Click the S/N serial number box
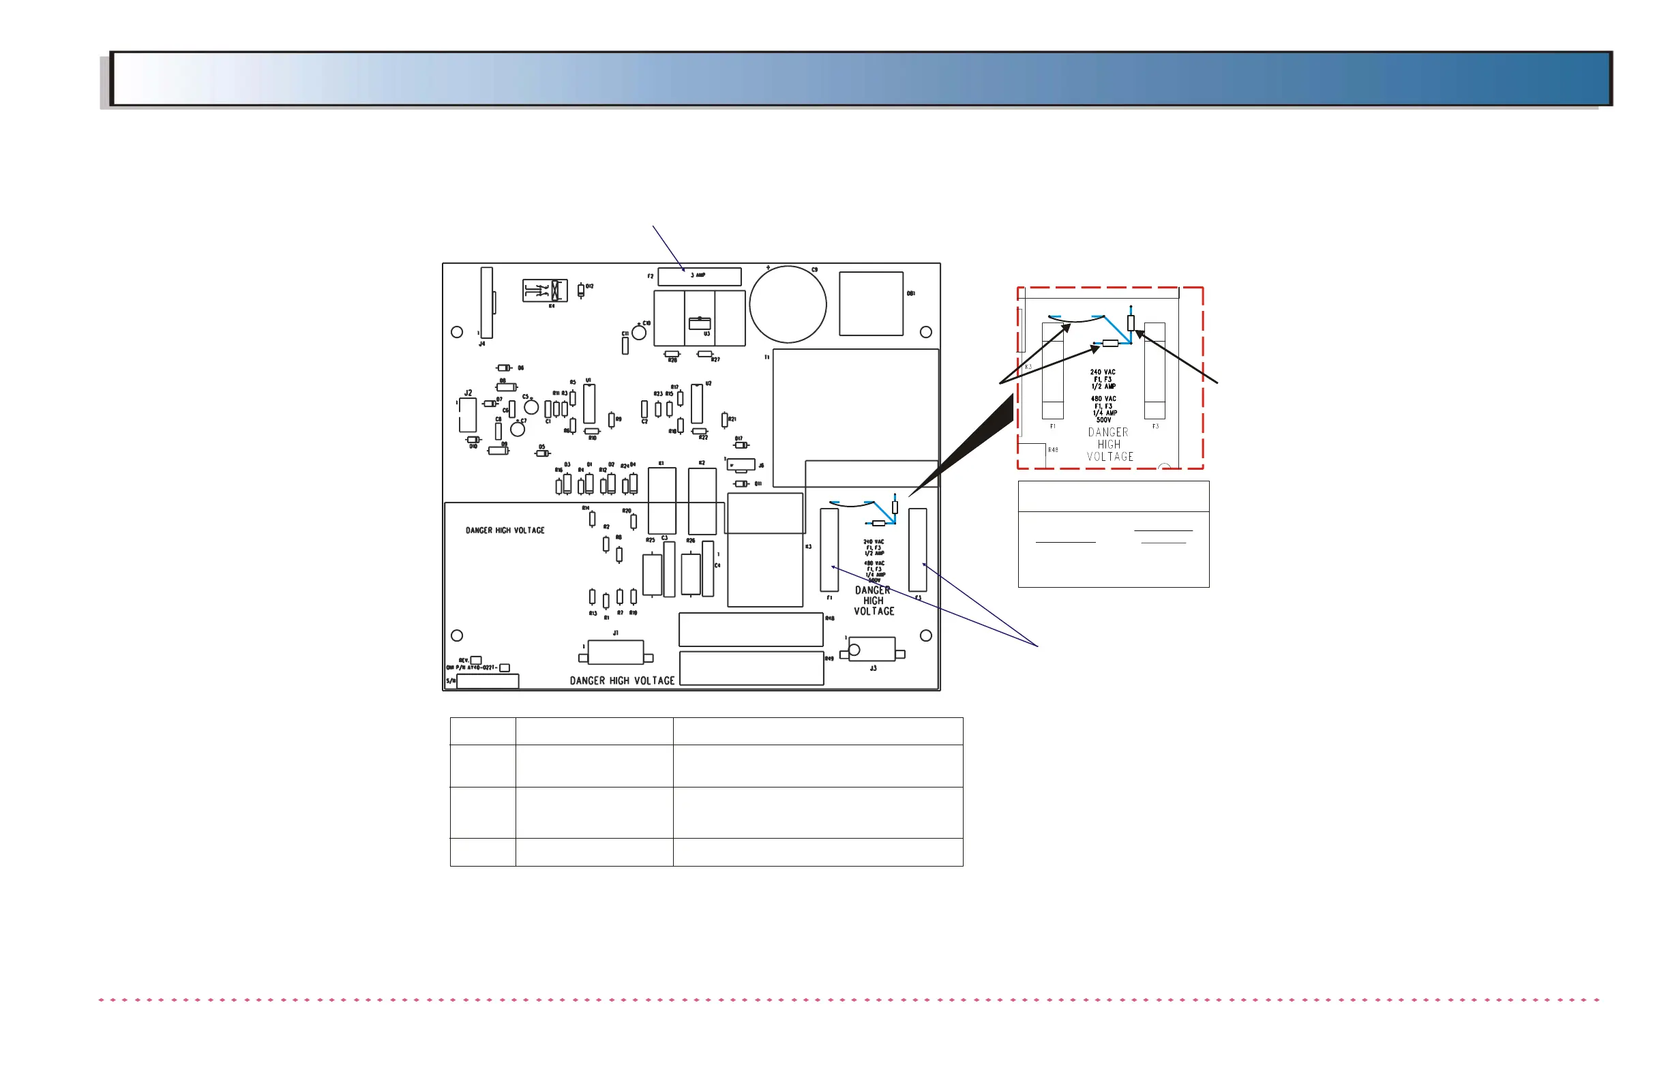This screenshot has height=1080, width=1668. click(487, 680)
